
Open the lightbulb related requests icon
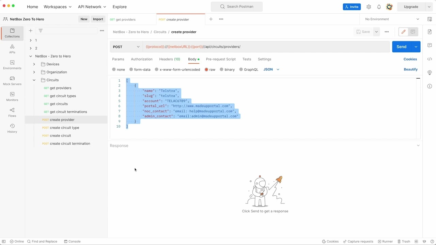[x=430, y=72]
